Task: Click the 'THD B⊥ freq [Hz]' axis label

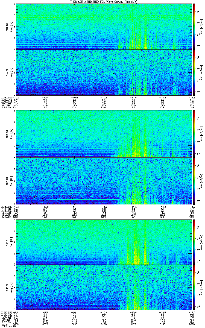Action: coord(9,134)
